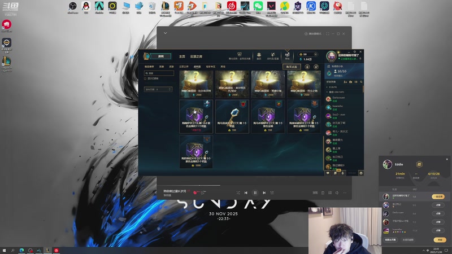The width and height of the screenshot is (452, 254).
Task: Open OBS Studio desktop shortcut
Action: coord(73,6)
